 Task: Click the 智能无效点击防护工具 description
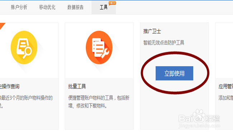(164, 43)
